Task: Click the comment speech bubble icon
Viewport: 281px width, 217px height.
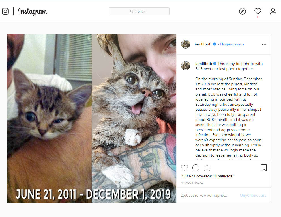Action: coord(196,168)
